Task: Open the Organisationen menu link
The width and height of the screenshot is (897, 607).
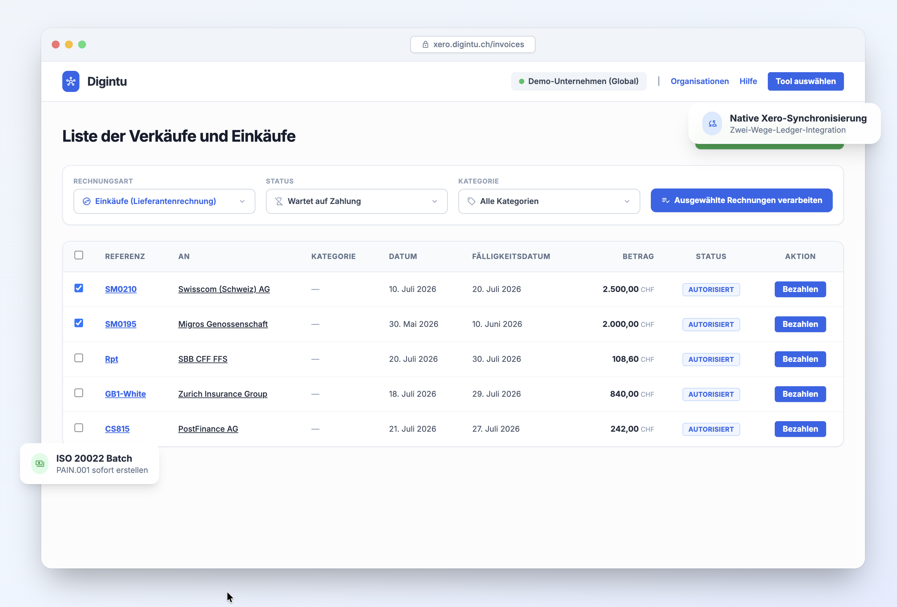Action: click(x=699, y=81)
